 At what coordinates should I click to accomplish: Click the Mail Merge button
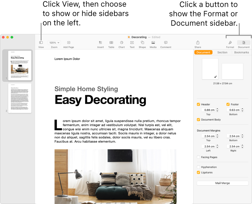click(x=222, y=183)
